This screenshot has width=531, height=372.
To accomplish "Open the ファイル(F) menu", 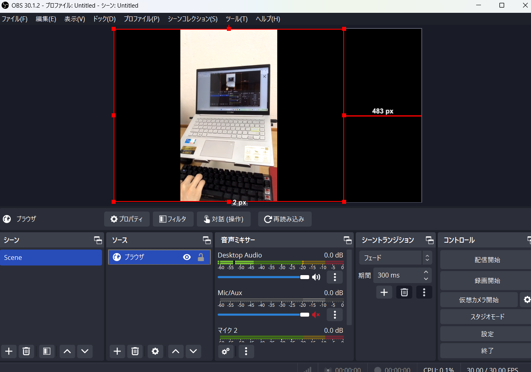I will (14, 19).
